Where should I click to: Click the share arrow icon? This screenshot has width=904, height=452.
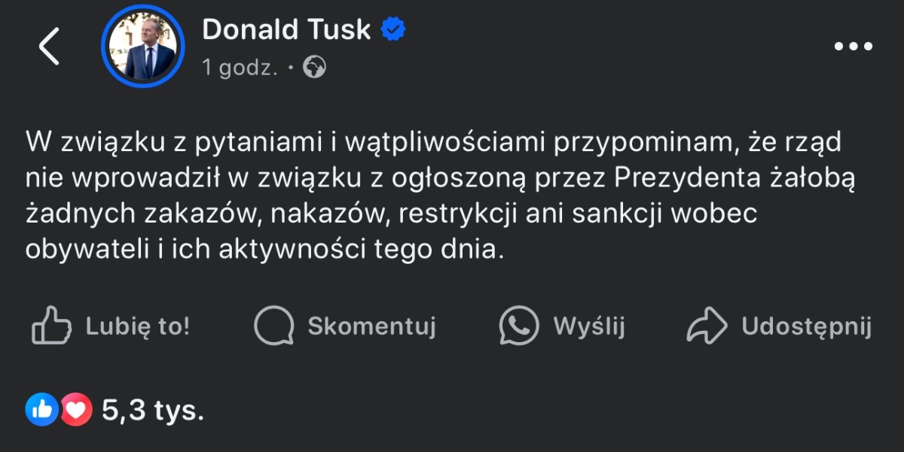[x=707, y=326]
